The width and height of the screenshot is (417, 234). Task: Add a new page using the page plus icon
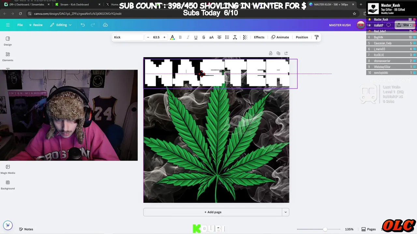(x=286, y=53)
